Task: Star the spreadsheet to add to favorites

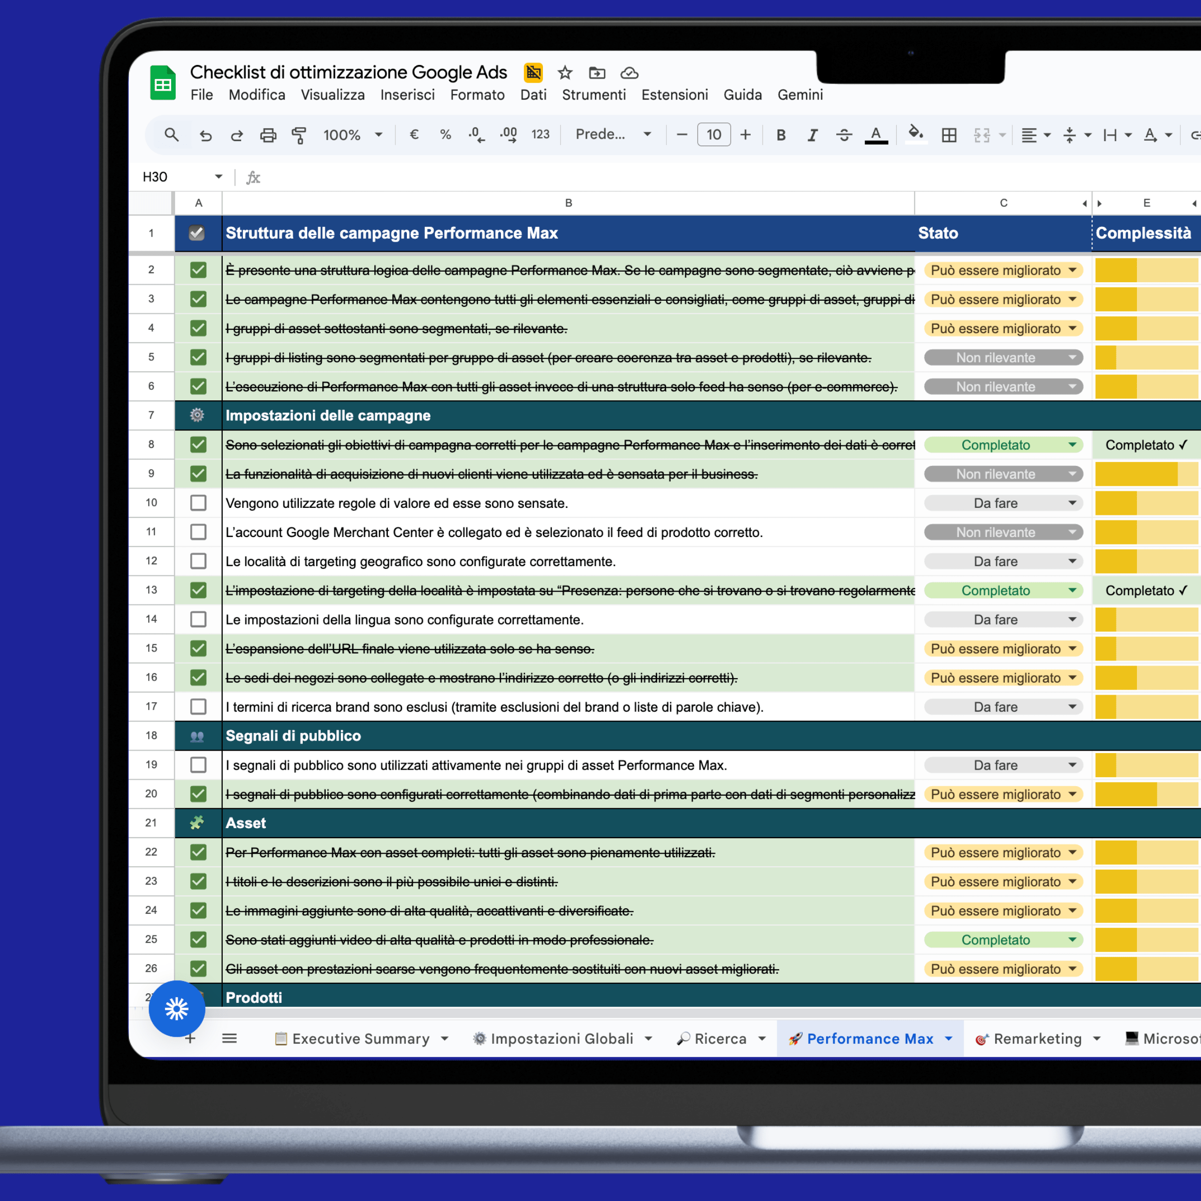Action: coord(564,73)
